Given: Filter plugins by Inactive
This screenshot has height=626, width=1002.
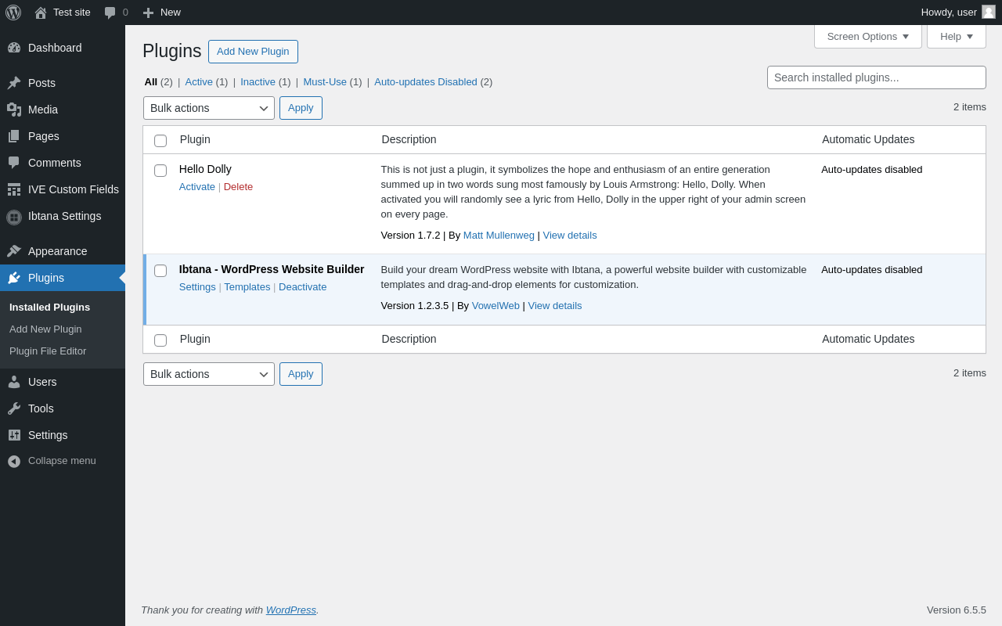Looking at the screenshot, I should click(x=258, y=81).
